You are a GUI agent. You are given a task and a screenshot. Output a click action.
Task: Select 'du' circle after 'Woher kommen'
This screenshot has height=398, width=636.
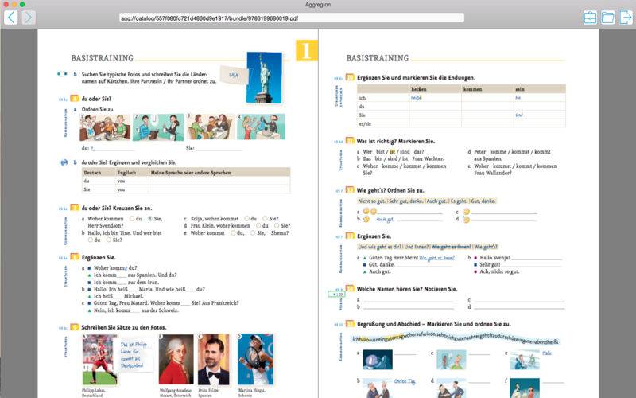click(x=132, y=218)
